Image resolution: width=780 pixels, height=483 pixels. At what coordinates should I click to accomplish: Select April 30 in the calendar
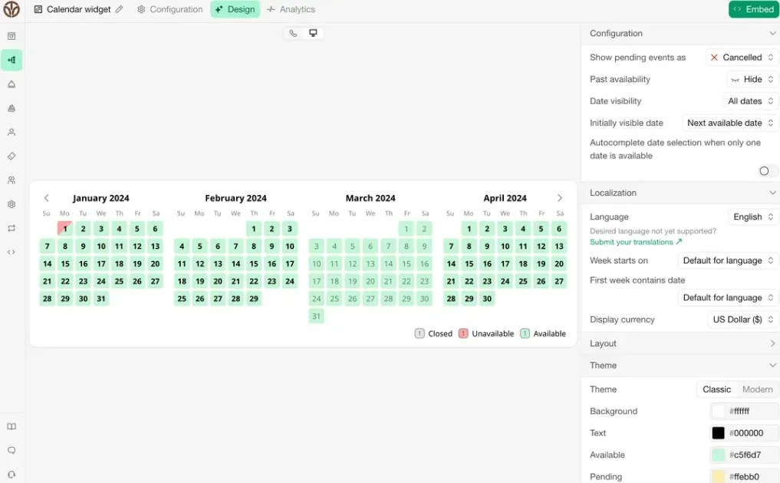pyautogui.click(x=487, y=299)
